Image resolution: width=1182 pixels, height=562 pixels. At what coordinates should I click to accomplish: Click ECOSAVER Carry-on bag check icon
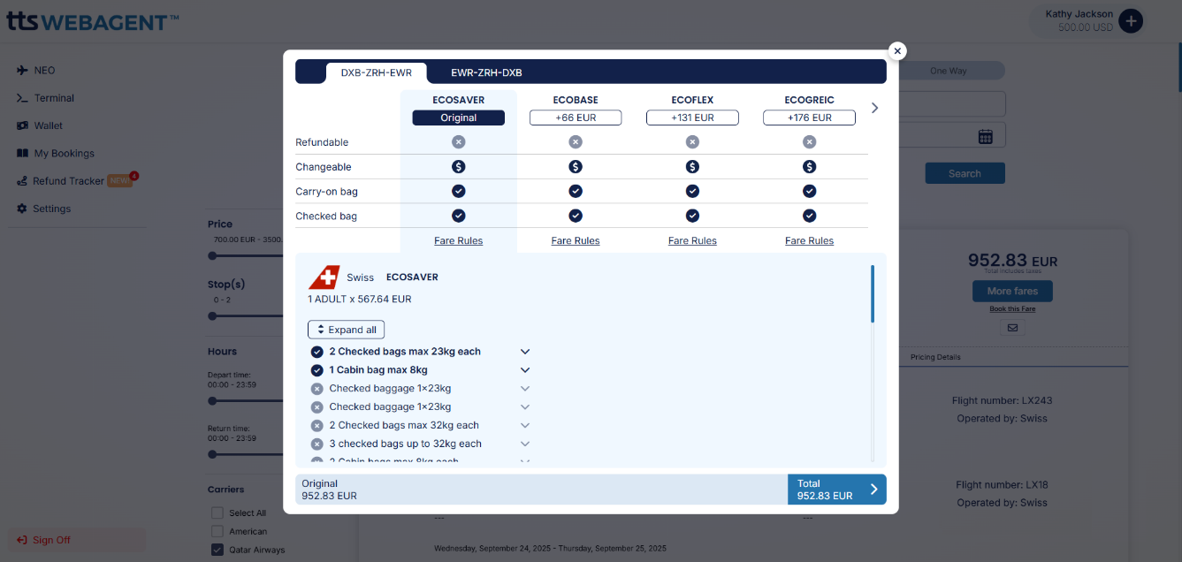458,191
